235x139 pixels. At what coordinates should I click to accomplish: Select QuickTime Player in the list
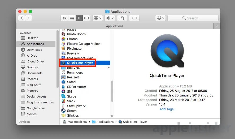(85, 63)
